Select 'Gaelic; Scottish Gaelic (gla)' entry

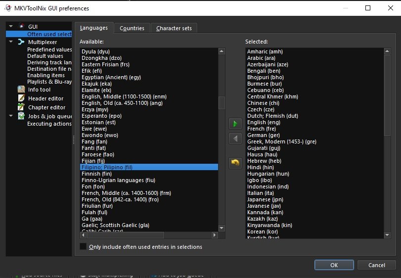click(149, 225)
